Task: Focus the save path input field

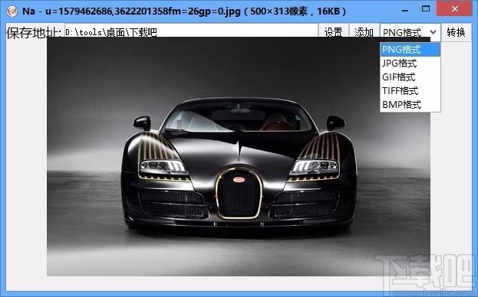Action: coord(191,31)
